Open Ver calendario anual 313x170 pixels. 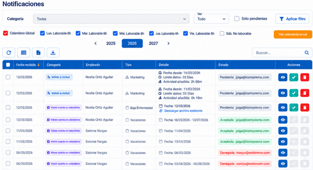point(293,34)
